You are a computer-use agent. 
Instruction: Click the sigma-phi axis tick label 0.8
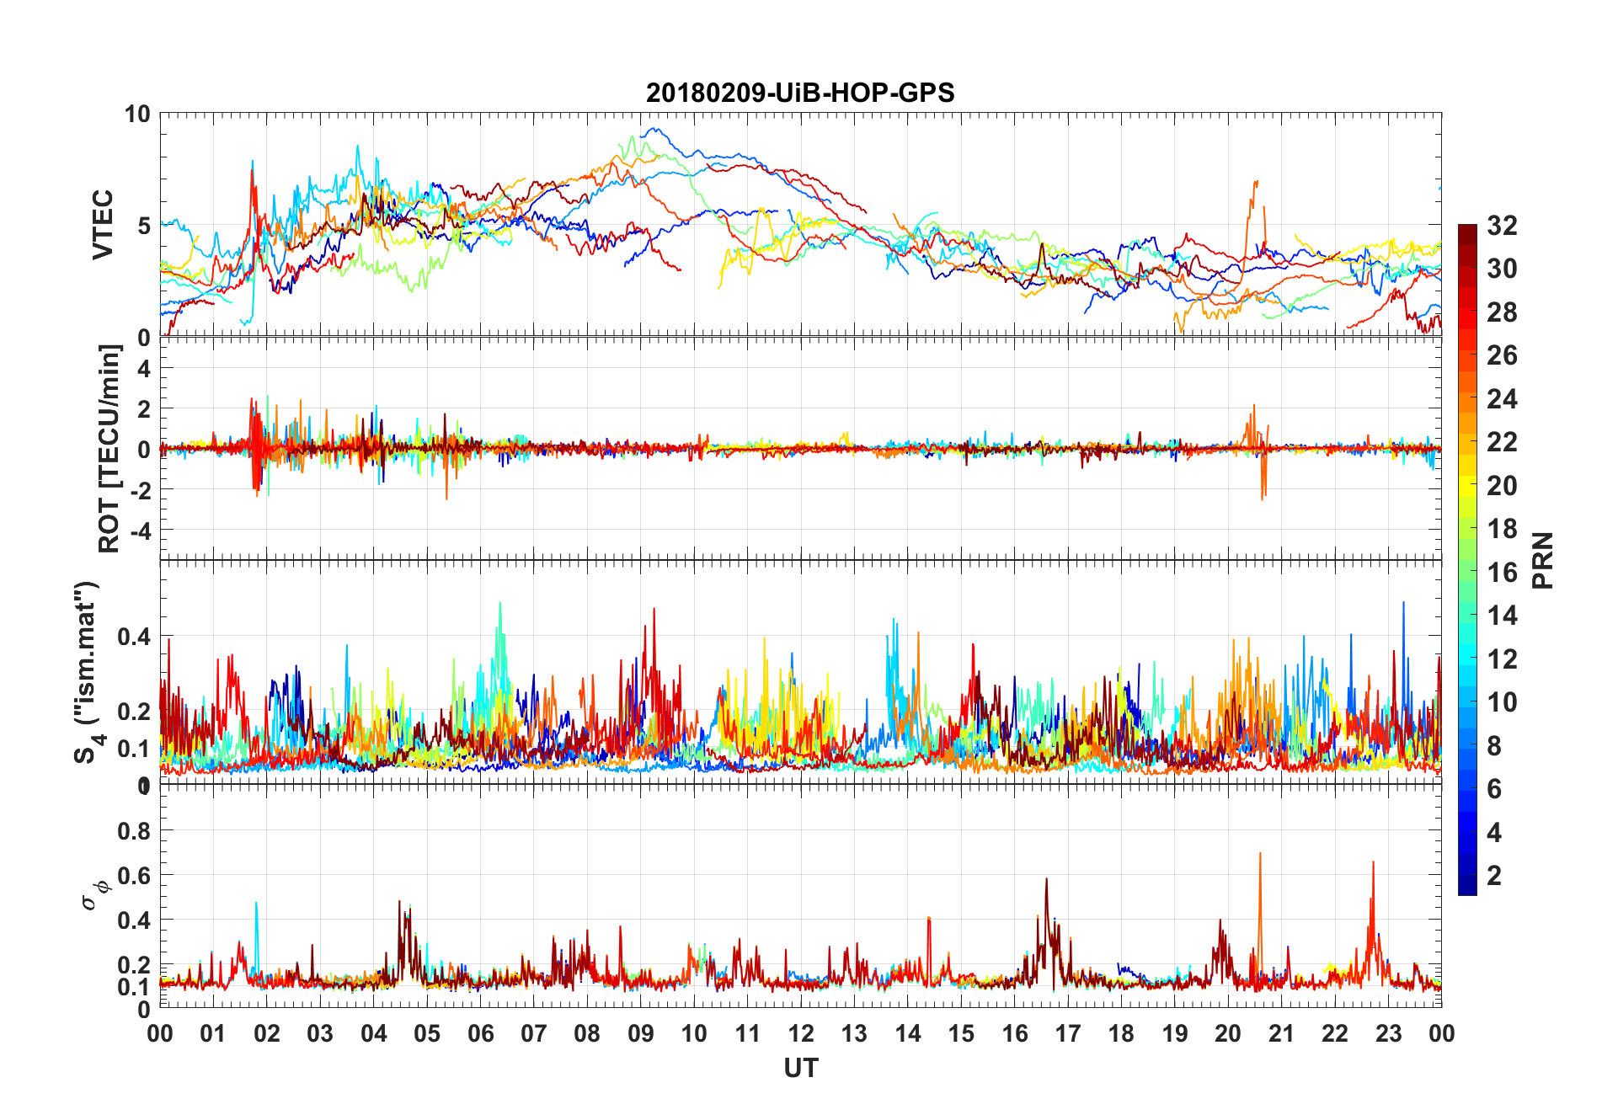(x=135, y=831)
